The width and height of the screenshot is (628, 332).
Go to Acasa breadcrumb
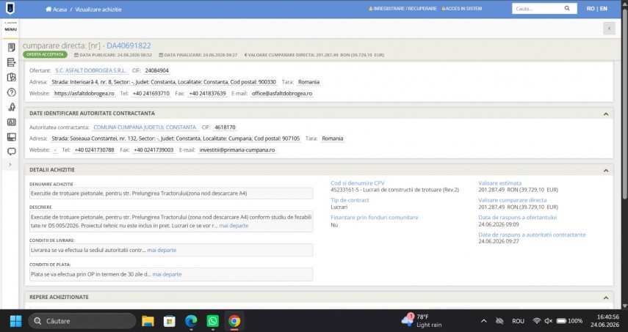56,10
